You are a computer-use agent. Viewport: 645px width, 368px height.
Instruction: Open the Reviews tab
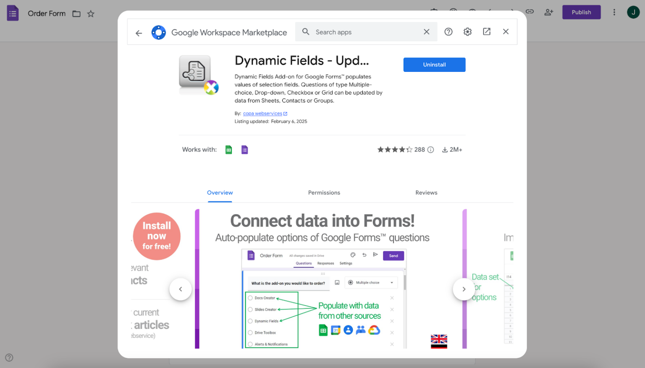coord(426,192)
